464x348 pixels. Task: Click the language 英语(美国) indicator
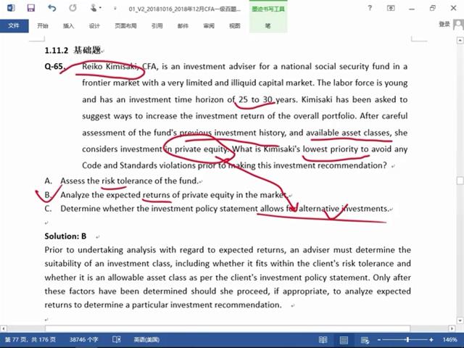146,340
